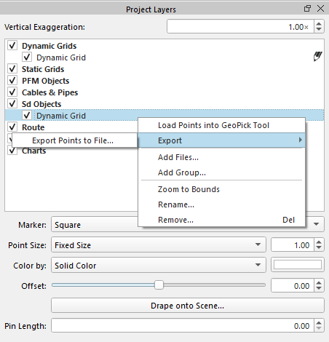Close the Project Layers panel
Screen dimensions: 329x342
point(320,9)
